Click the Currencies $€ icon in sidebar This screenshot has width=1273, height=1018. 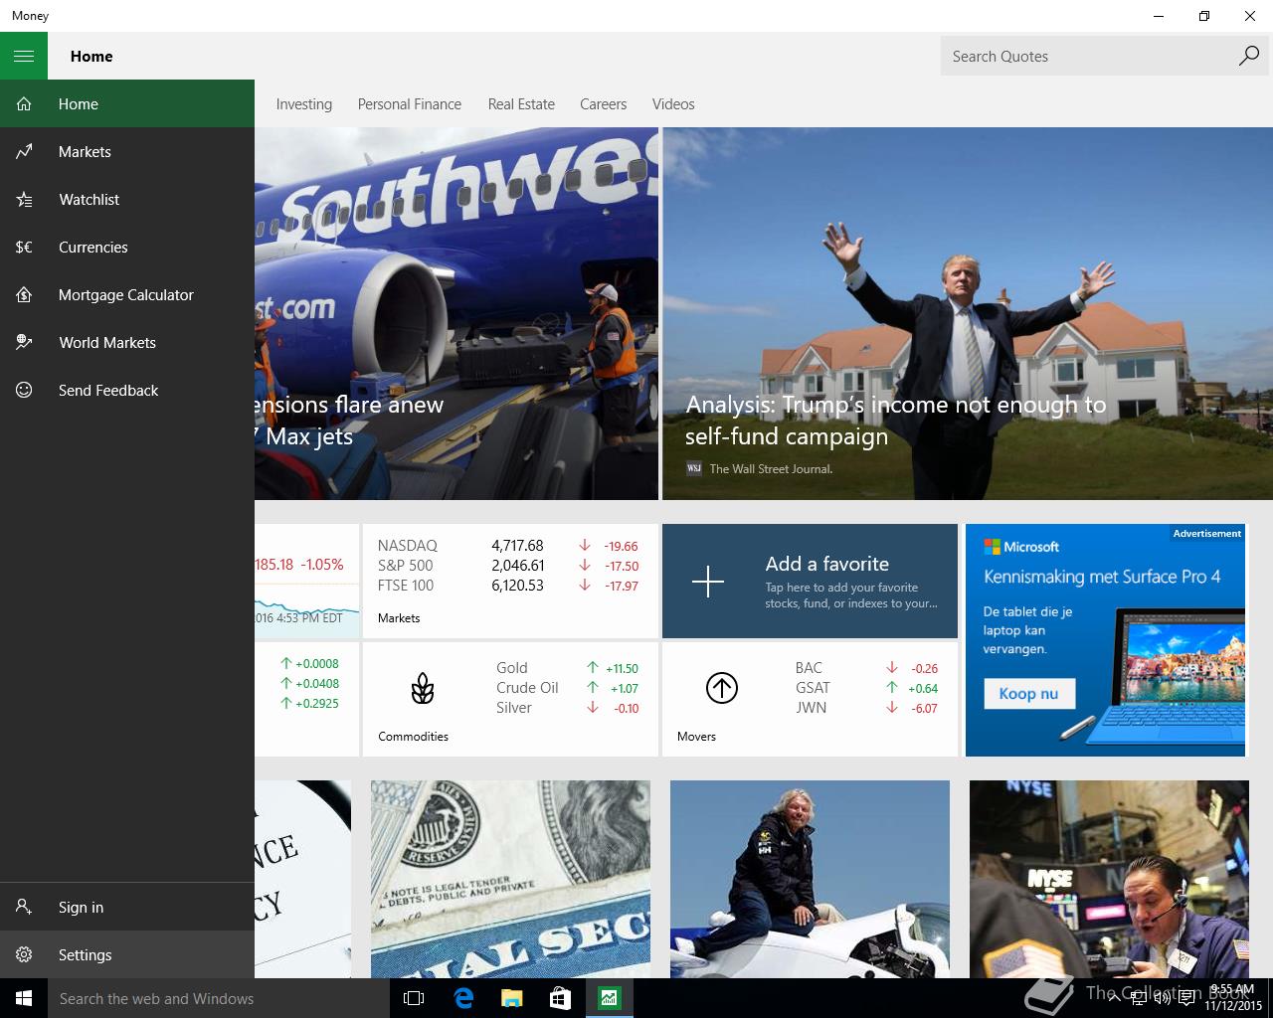tap(24, 247)
